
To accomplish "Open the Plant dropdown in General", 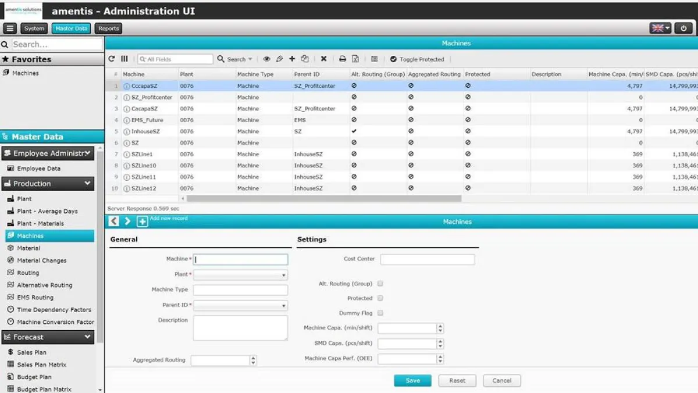I will (240, 274).
